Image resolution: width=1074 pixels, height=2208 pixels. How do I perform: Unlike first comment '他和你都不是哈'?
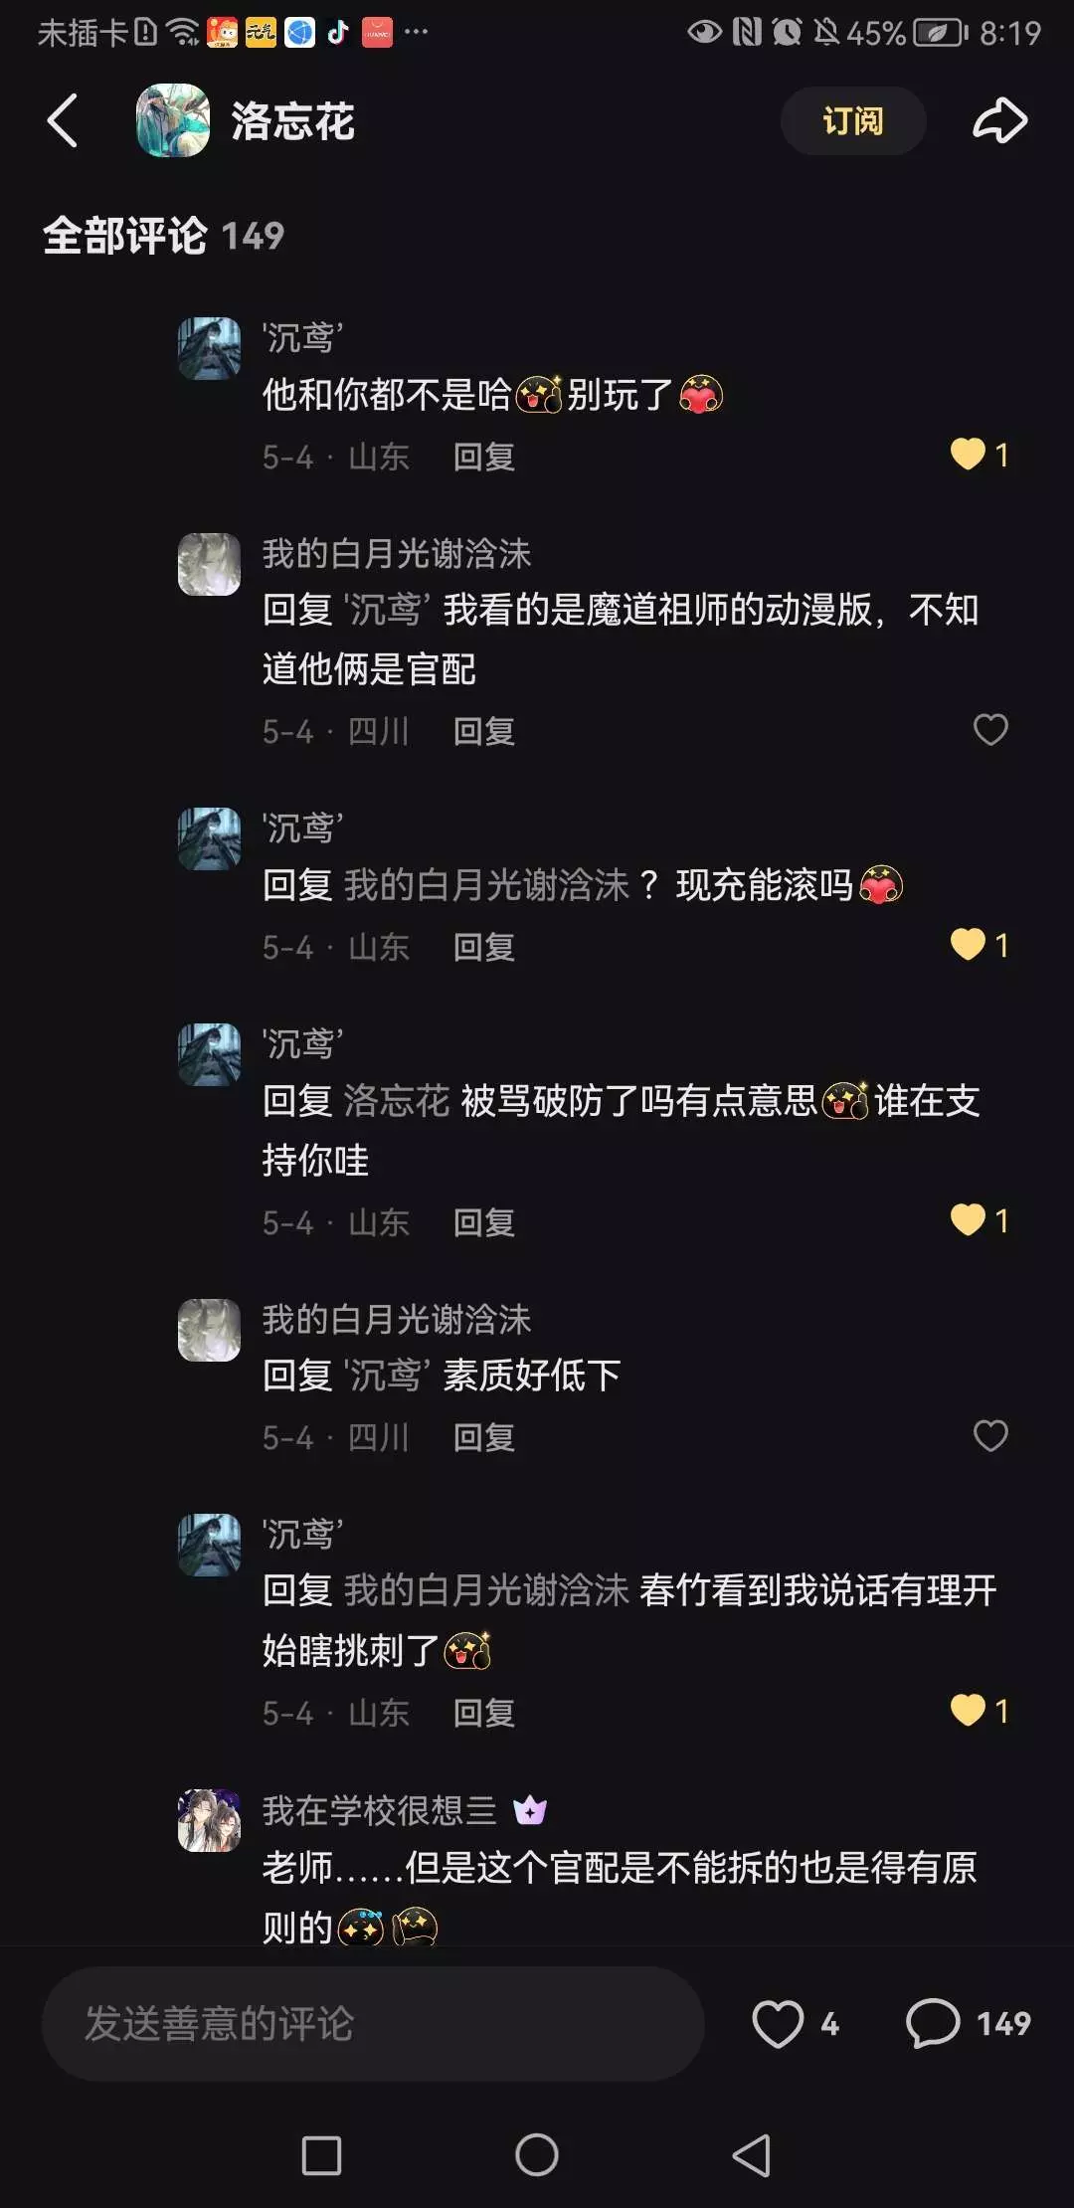click(x=968, y=455)
